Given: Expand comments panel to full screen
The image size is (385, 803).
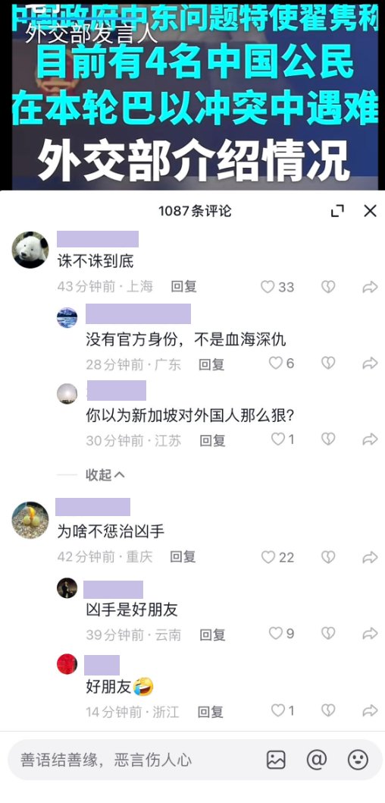Looking at the screenshot, I should [x=337, y=210].
